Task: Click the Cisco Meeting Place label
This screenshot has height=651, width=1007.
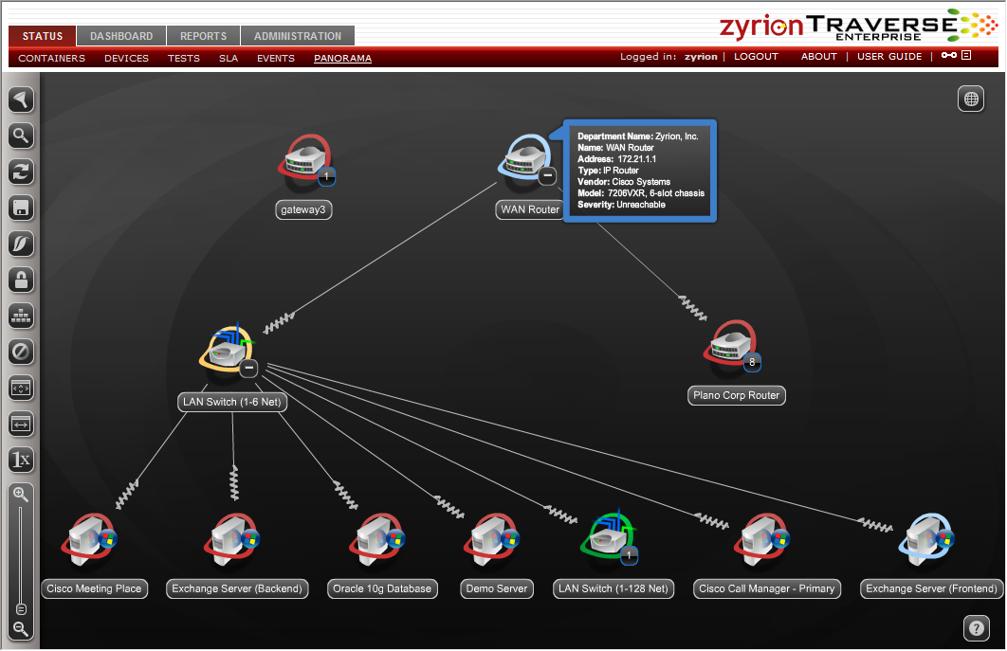Action: coord(95,588)
